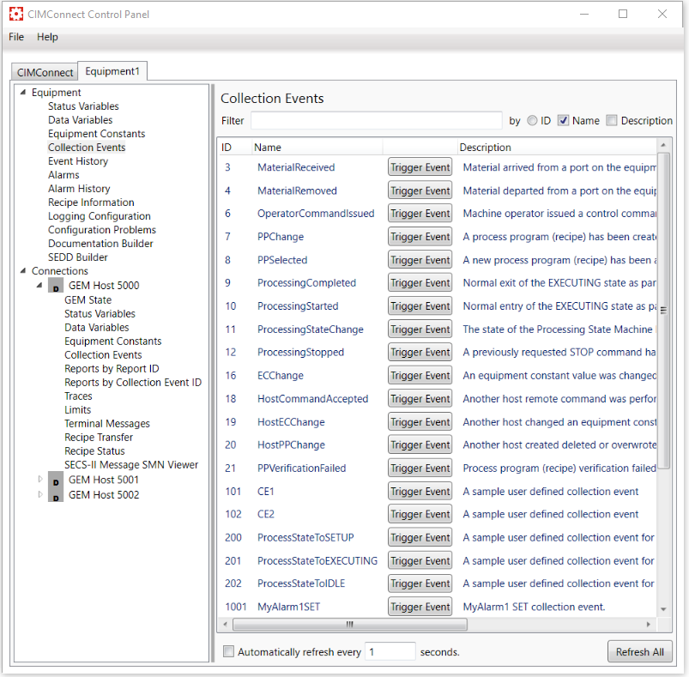Click the GEM Host 5002 'D' status icon
This screenshot has height=677, width=689.
pos(56,495)
